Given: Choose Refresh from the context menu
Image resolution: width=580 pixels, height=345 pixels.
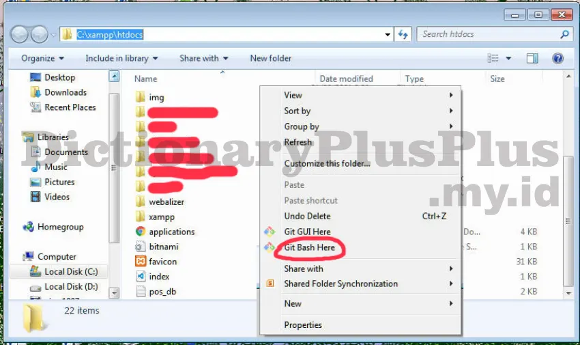Looking at the screenshot, I should (360, 142).
